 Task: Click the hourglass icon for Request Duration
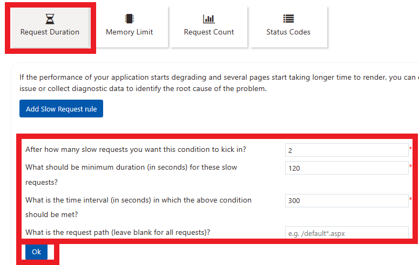tap(50, 19)
